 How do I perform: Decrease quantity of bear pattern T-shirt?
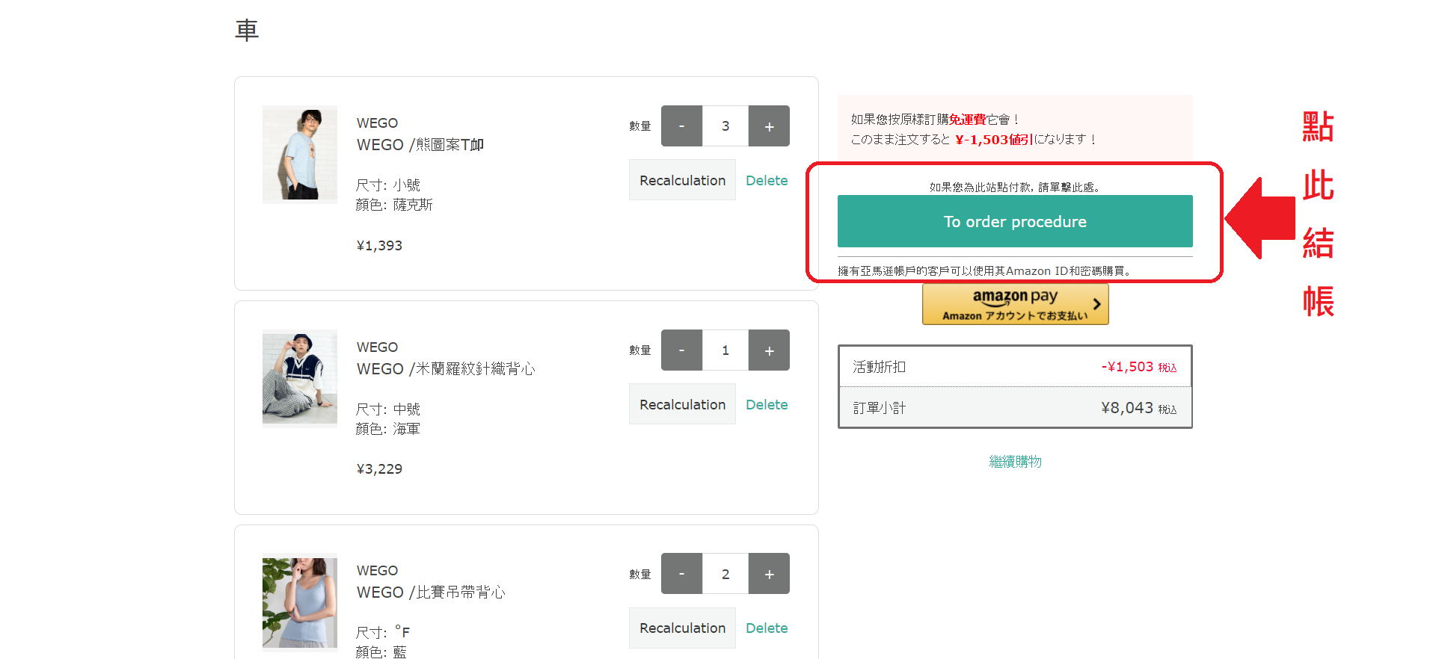tap(681, 126)
